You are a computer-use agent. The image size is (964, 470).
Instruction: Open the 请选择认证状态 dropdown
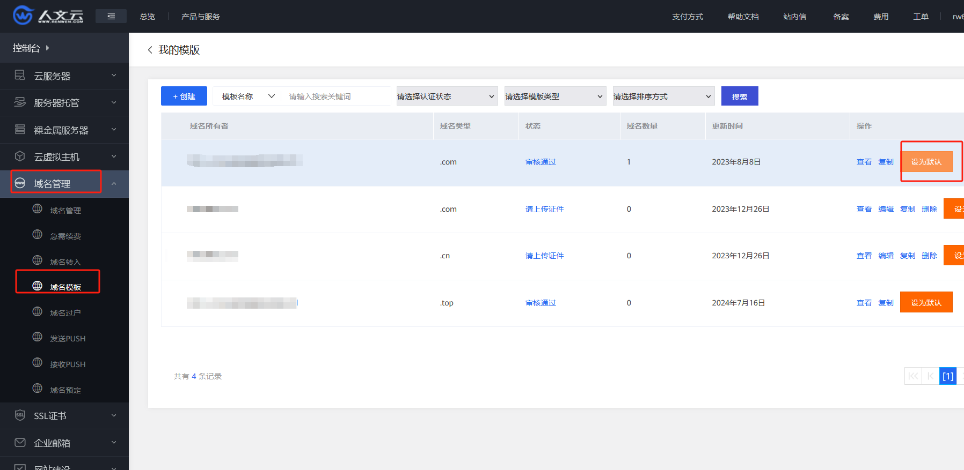[x=447, y=96]
